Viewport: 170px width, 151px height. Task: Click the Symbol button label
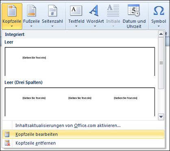[159, 21]
